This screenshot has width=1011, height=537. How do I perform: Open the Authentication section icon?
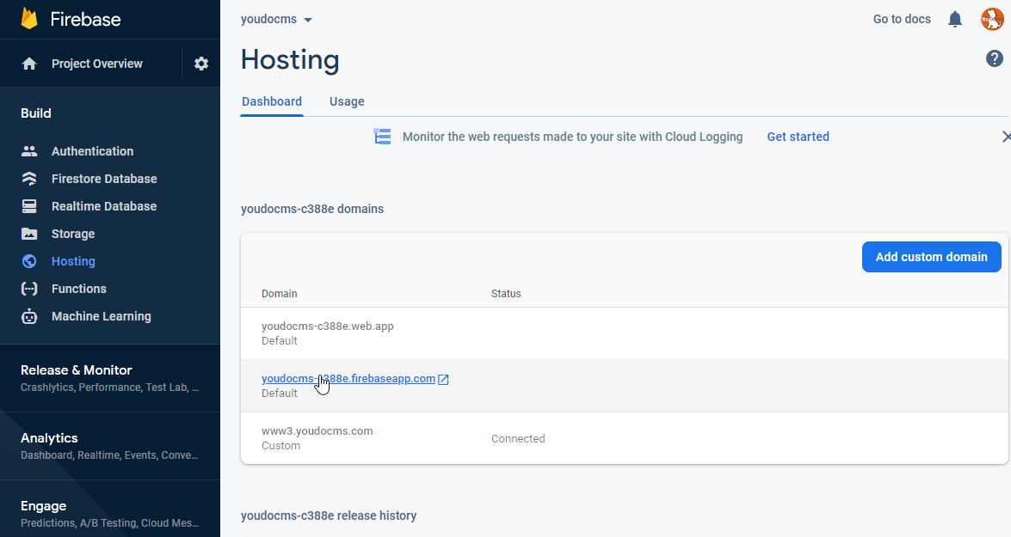(x=29, y=150)
